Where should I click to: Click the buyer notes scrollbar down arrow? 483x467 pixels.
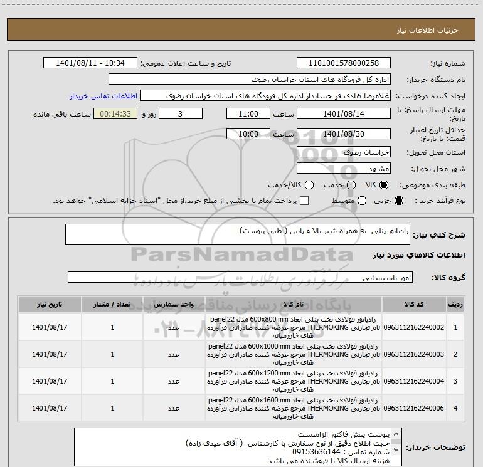(x=396, y=449)
